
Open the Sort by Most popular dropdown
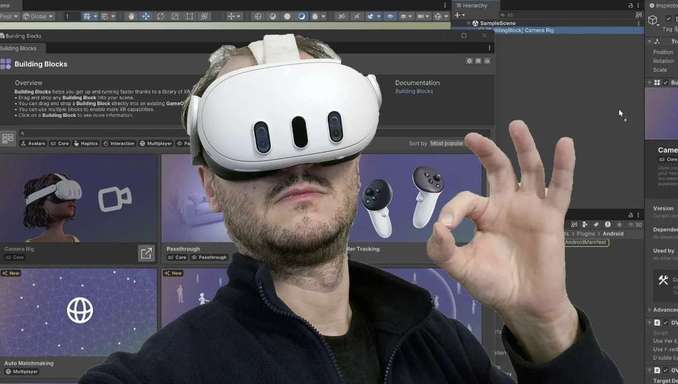[x=448, y=143]
